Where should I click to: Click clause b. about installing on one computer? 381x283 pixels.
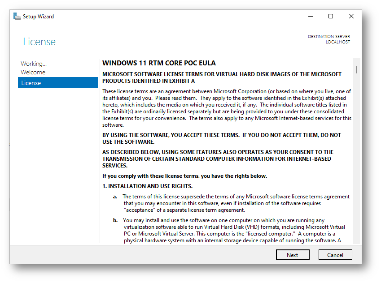(x=229, y=230)
